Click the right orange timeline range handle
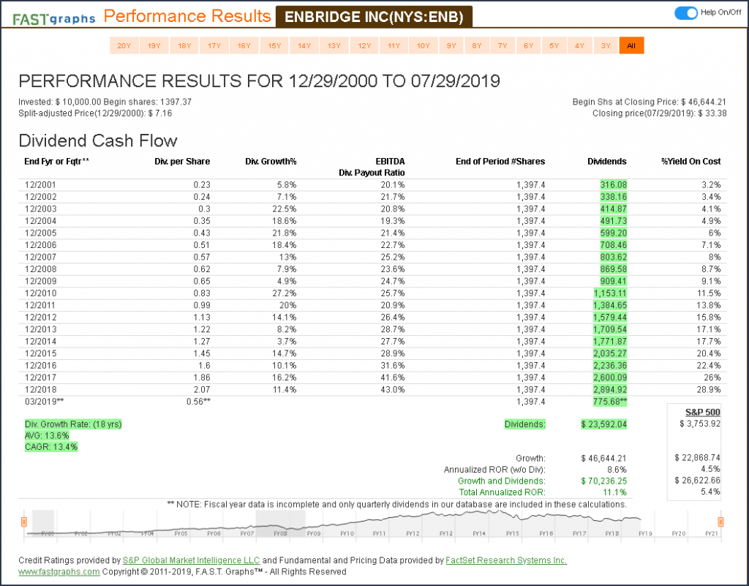Screen dimensions: 749x586 click(x=720, y=522)
